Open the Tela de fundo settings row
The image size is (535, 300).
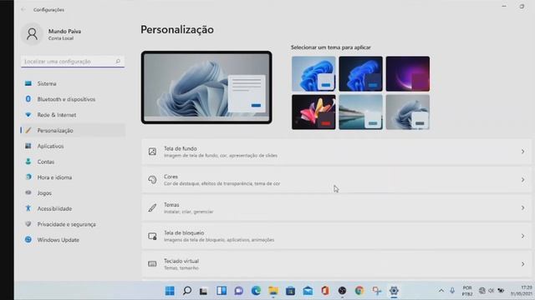[x=337, y=152]
